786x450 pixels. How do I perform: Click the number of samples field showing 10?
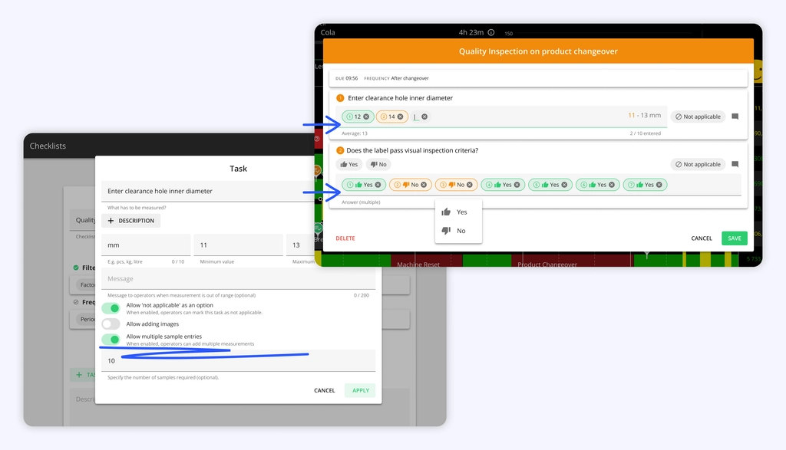[x=239, y=361]
